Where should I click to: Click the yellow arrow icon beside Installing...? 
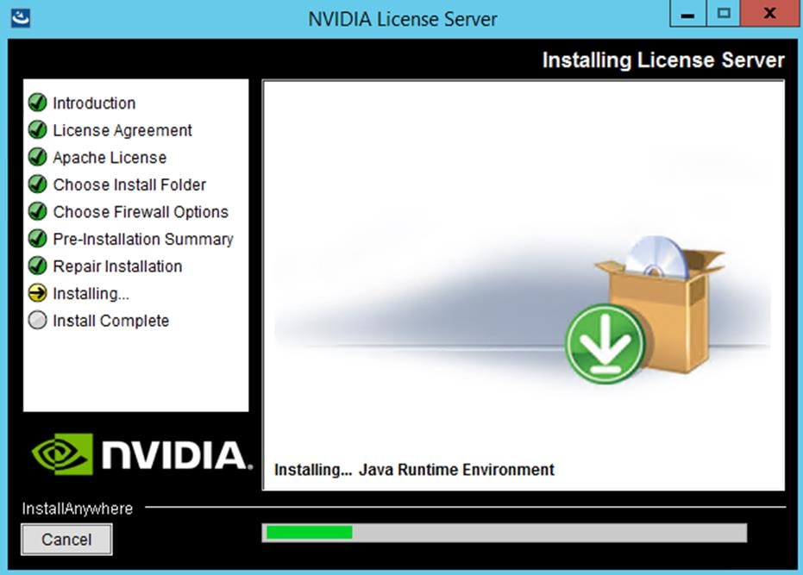pos(37,293)
